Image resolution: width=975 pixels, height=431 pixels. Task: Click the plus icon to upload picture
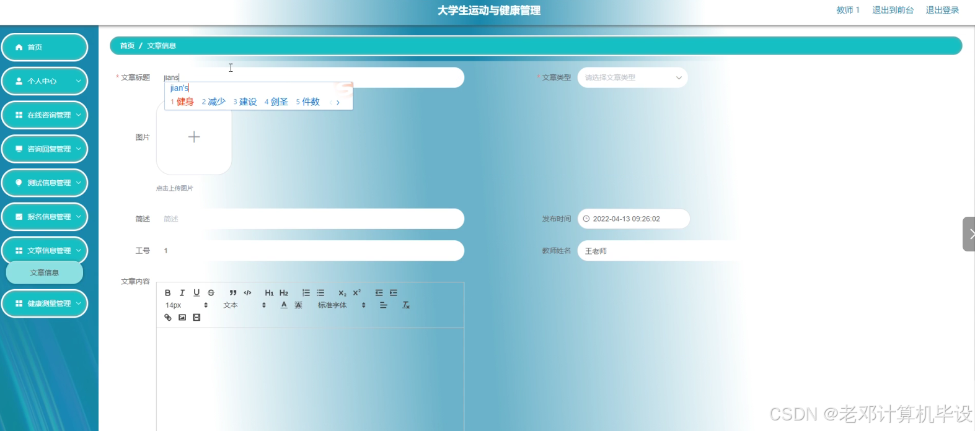(x=194, y=137)
